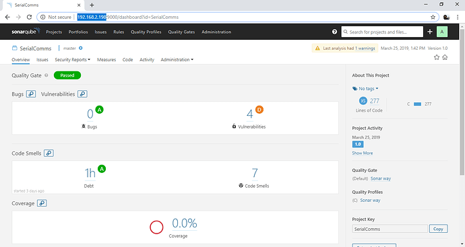
Task: Open the Chrome three-dot menu
Action: click(x=458, y=17)
